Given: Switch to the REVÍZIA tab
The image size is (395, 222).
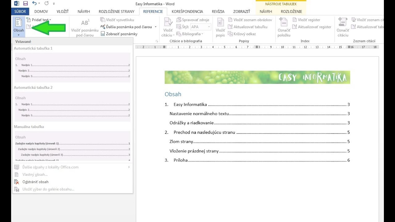Looking at the screenshot, I should click(218, 11).
